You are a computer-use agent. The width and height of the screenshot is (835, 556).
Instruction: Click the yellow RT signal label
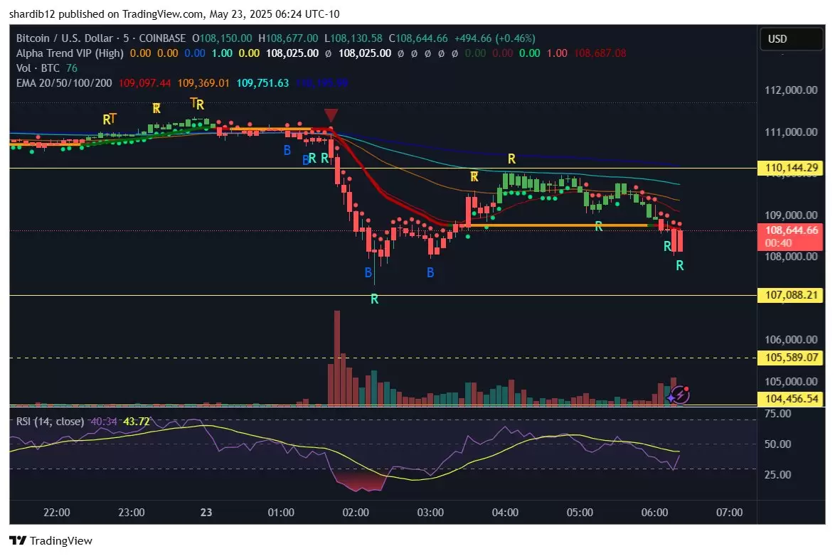[109, 119]
